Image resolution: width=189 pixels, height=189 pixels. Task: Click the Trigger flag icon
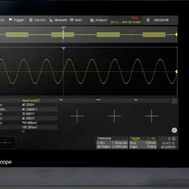(11, 20)
